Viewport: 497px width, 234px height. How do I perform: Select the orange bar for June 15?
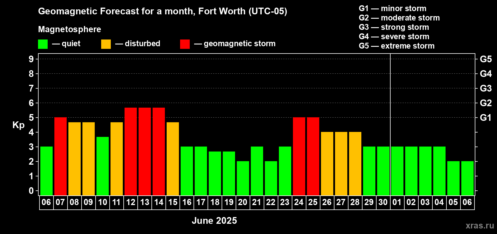[x=173, y=159]
